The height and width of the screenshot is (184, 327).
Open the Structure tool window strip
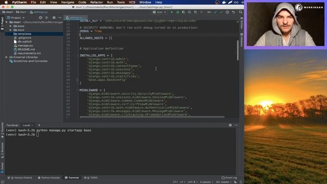coord(2,150)
